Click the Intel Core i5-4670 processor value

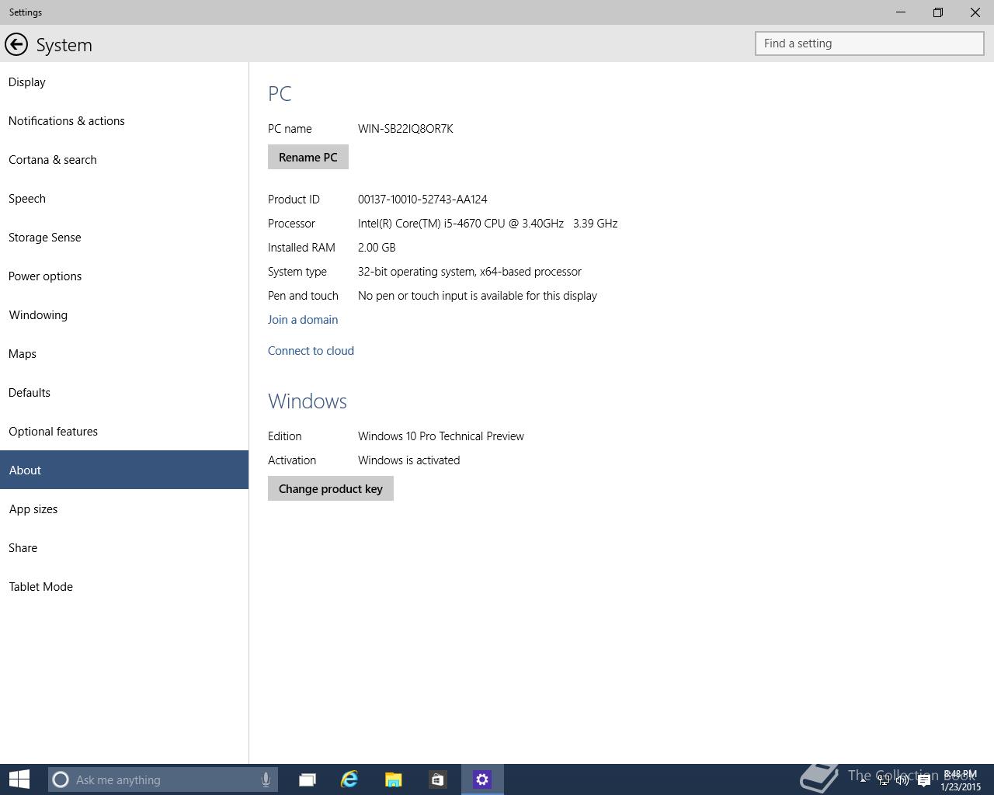pyautogui.click(x=488, y=223)
